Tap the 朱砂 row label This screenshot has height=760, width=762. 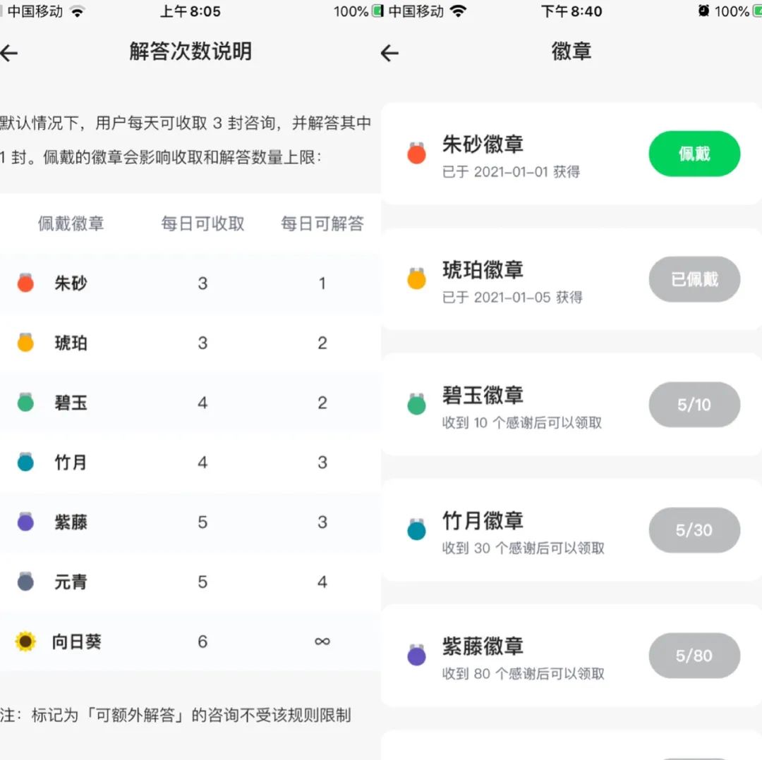point(71,283)
